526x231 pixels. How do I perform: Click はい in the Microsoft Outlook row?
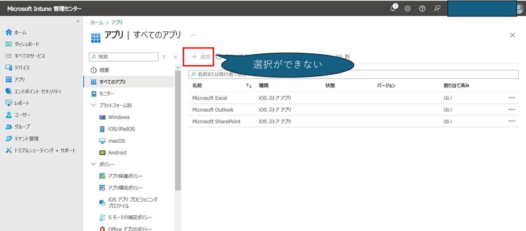(448, 110)
